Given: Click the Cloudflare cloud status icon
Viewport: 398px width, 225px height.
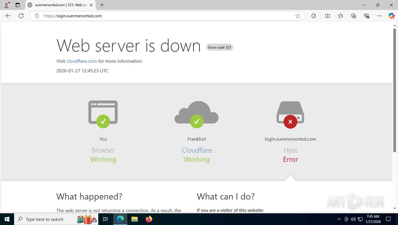Looking at the screenshot, I should [x=197, y=114].
